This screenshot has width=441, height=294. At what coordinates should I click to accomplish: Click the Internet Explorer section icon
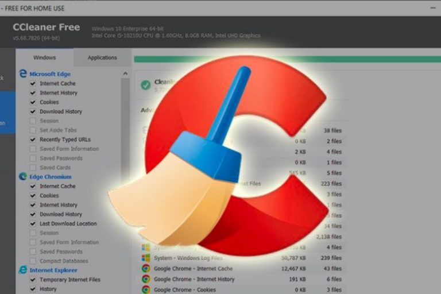coord(23,270)
